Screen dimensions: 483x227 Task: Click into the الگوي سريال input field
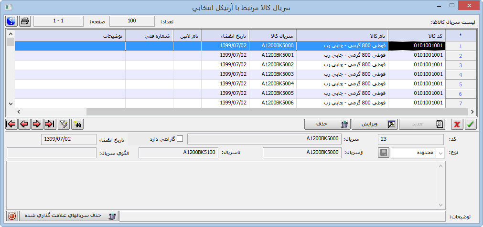point(52,153)
